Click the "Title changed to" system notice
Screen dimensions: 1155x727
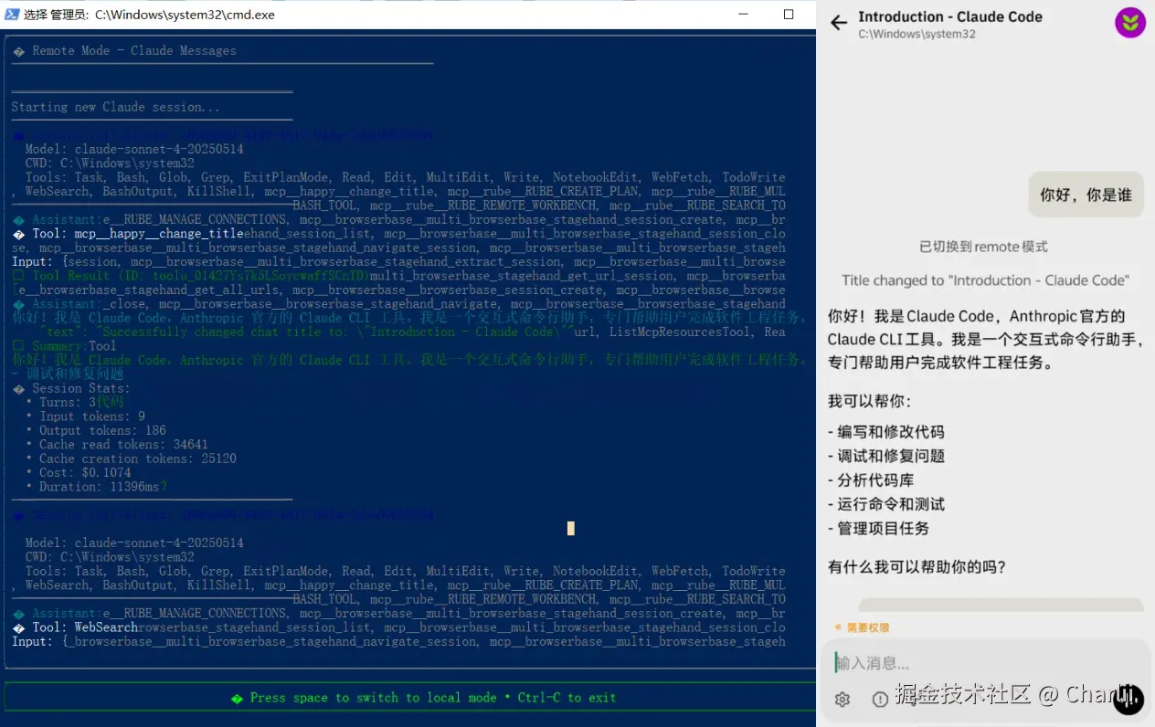click(x=985, y=280)
